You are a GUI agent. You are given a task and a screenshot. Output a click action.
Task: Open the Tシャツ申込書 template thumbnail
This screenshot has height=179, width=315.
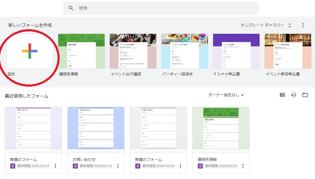pos(236,51)
